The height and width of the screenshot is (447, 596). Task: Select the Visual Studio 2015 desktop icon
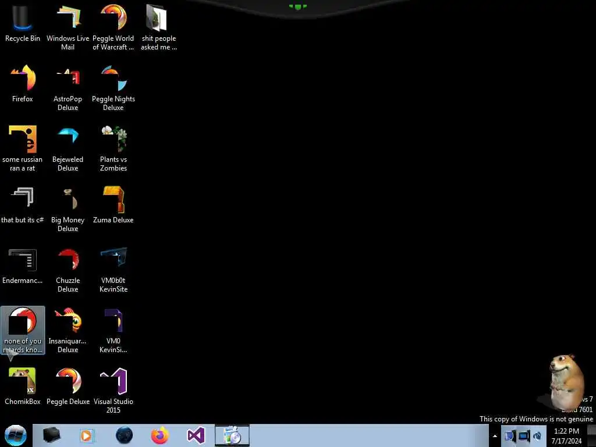click(113, 391)
